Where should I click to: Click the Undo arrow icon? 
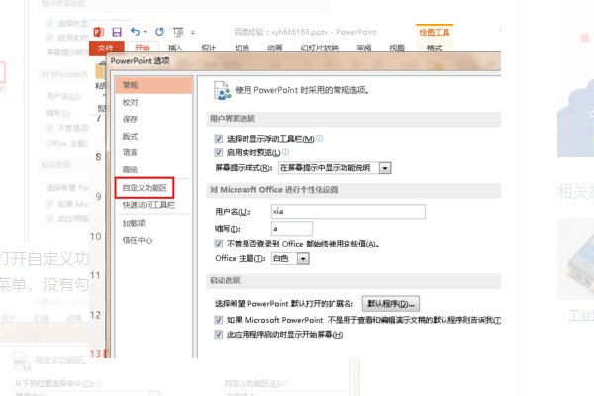[136, 32]
